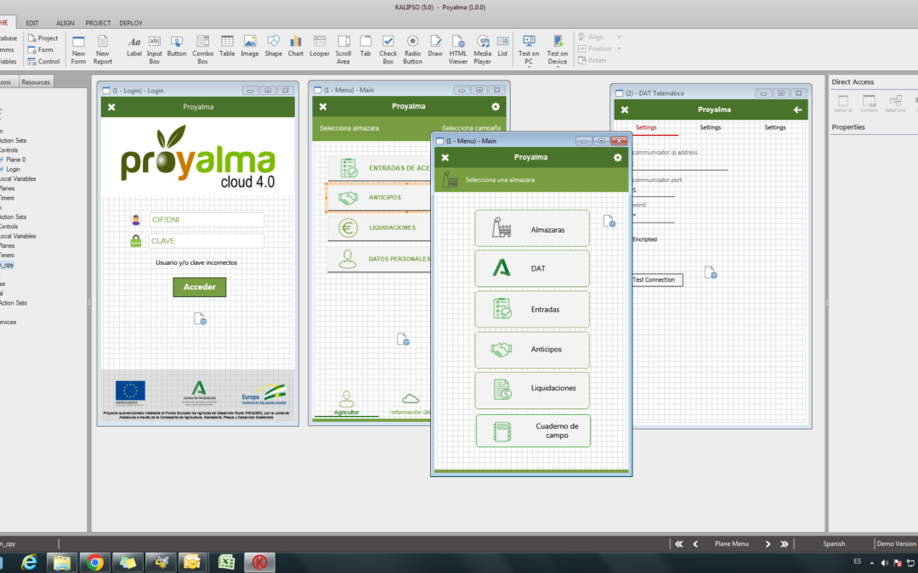Select the Input Box tool
Image resolution: width=918 pixels, height=573 pixels.
(155, 50)
